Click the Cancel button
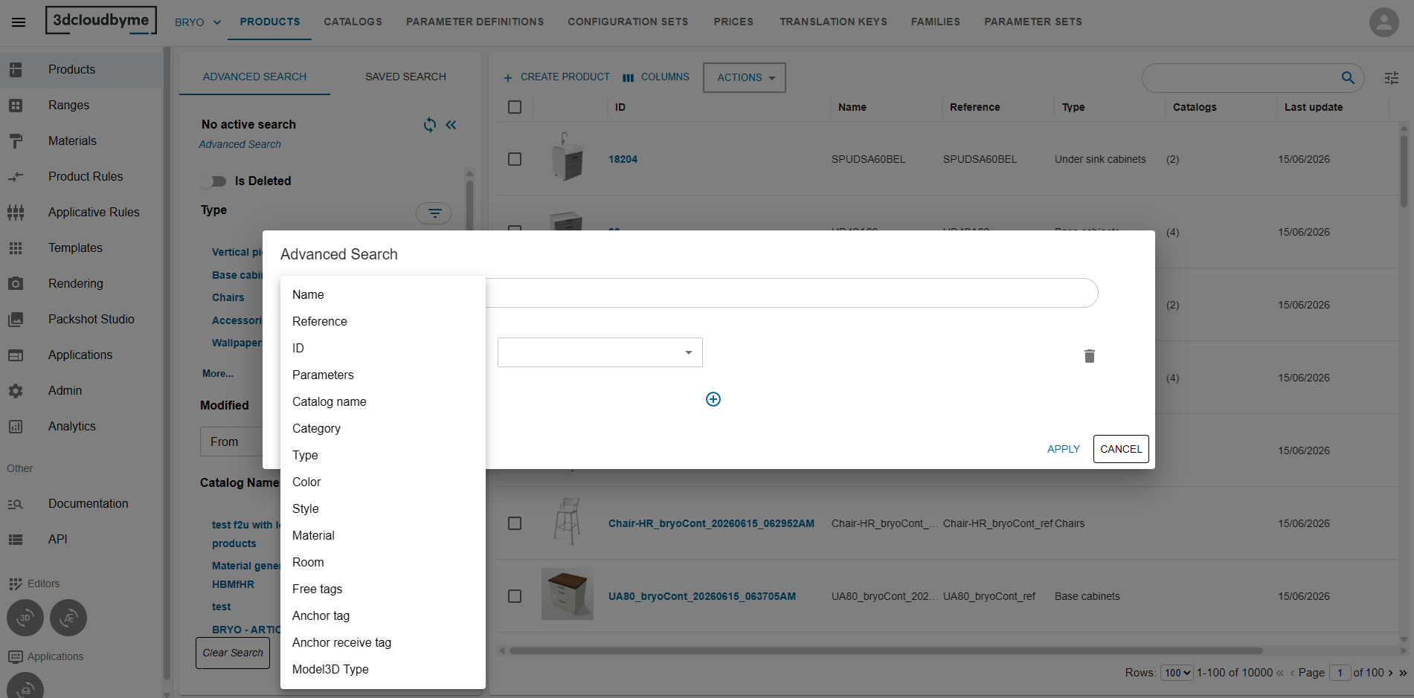The width and height of the screenshot is (1414, 698). point(1121,449)
